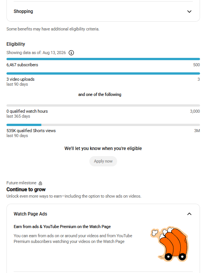Click the Earn from ads & YouTube Premium heading

[62, 227]
